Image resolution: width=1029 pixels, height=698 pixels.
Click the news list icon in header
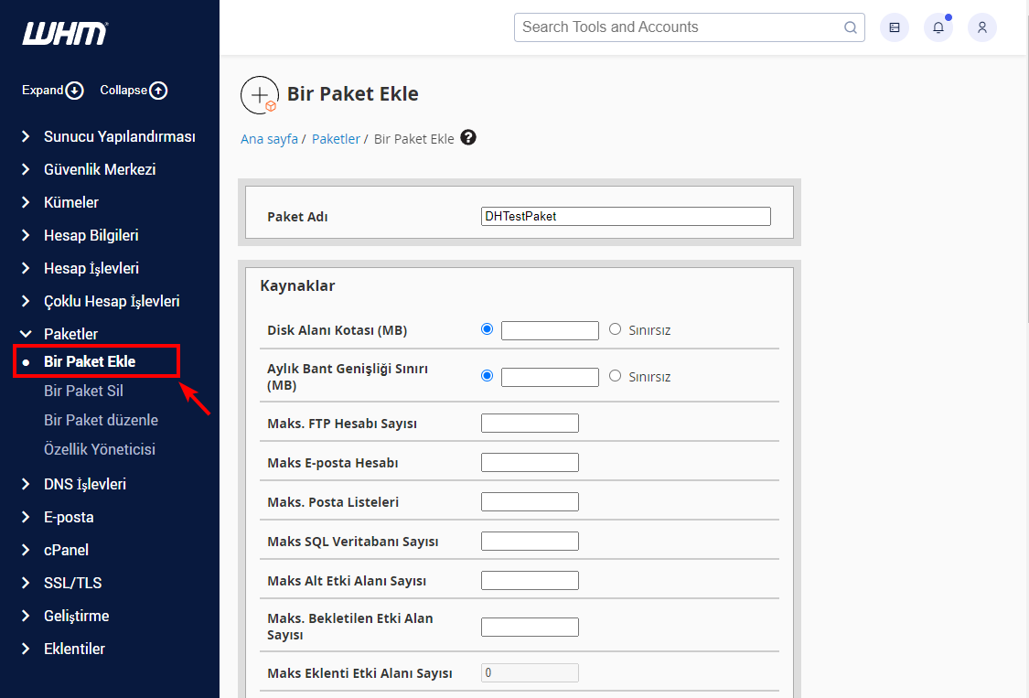pos(894,27)
